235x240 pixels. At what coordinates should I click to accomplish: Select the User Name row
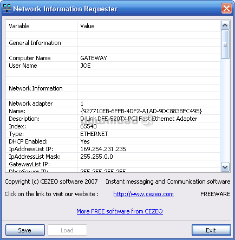113,66
